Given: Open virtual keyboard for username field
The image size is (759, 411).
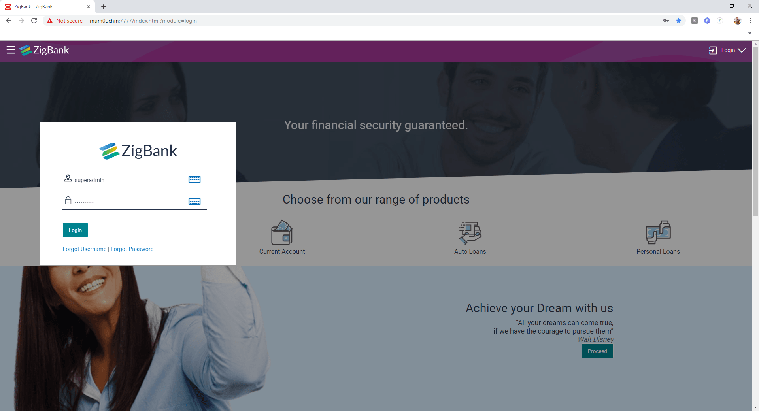Looking at the screenshot, I should click(194, 179).
